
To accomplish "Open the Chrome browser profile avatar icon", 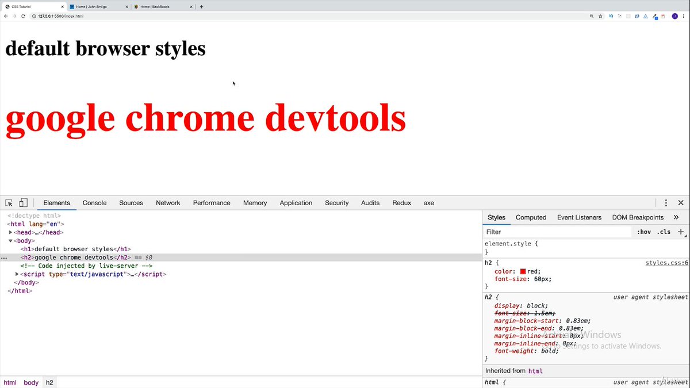I will 674,16.
